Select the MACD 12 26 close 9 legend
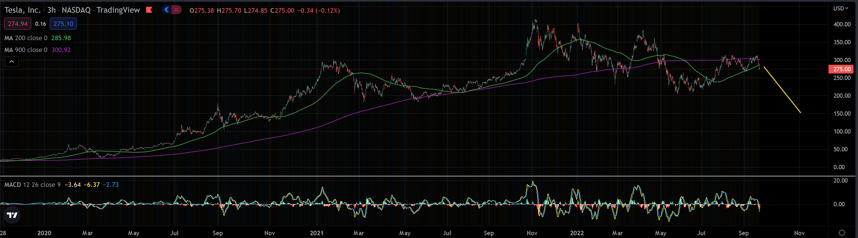This screenshot has width=858, height=238. click(x=32, y=185)
